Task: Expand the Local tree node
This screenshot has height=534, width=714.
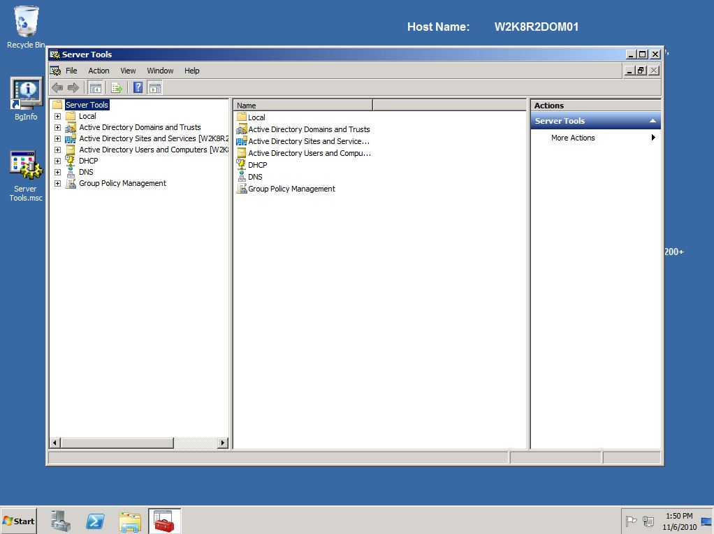Action: tap(57, 116)
